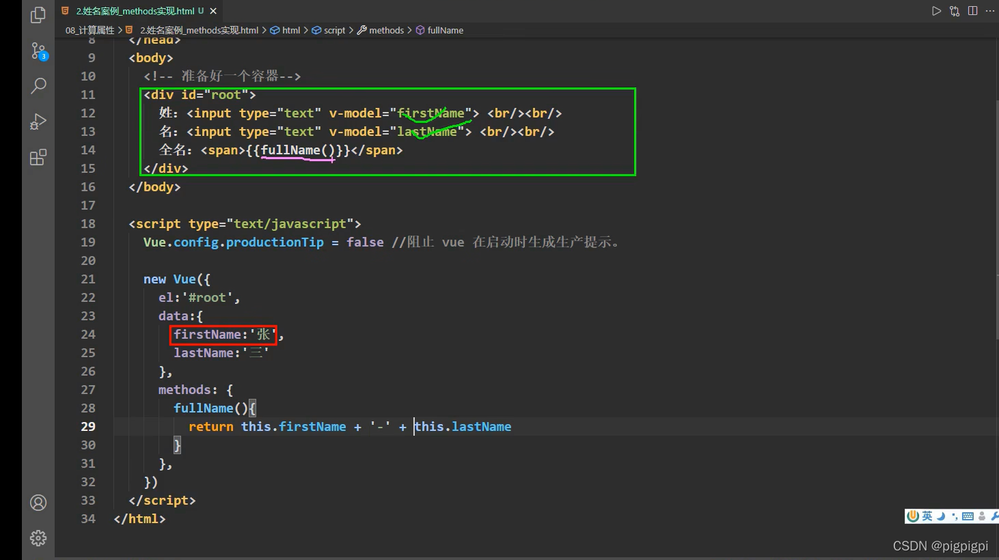Click Vue.config.productionTip statement
The height and width of the screenshot is (560, 999).
coord(263,242)
